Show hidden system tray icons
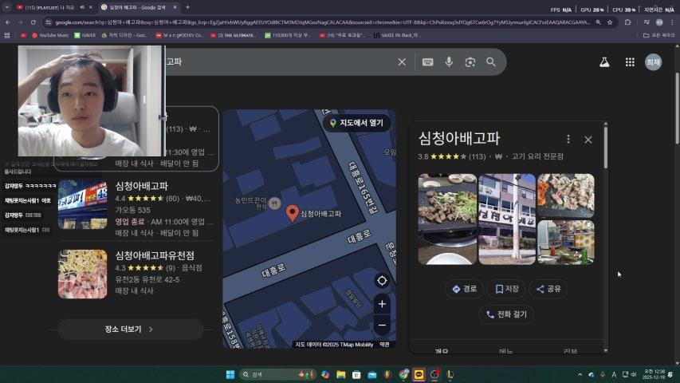680x383 pixels. tap(580, 374)
